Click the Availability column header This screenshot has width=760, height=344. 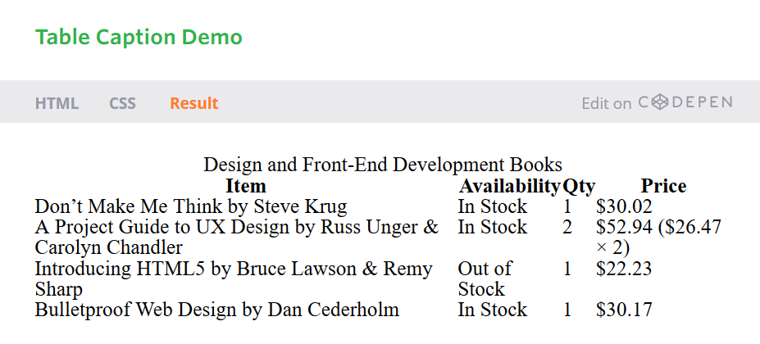509,186
